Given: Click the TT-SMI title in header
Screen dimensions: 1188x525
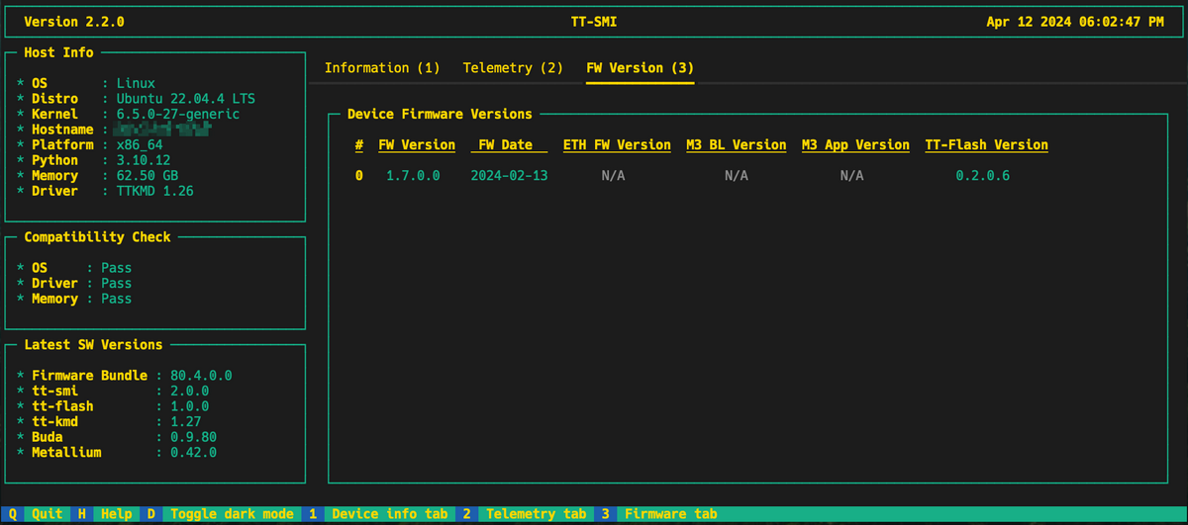Looking at the screenshot, I should coord(594,22).
